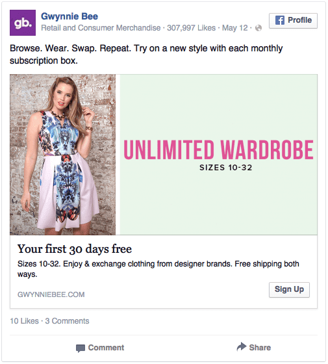
Task: Click the Sign Up button
Action: tap(289, 290)
